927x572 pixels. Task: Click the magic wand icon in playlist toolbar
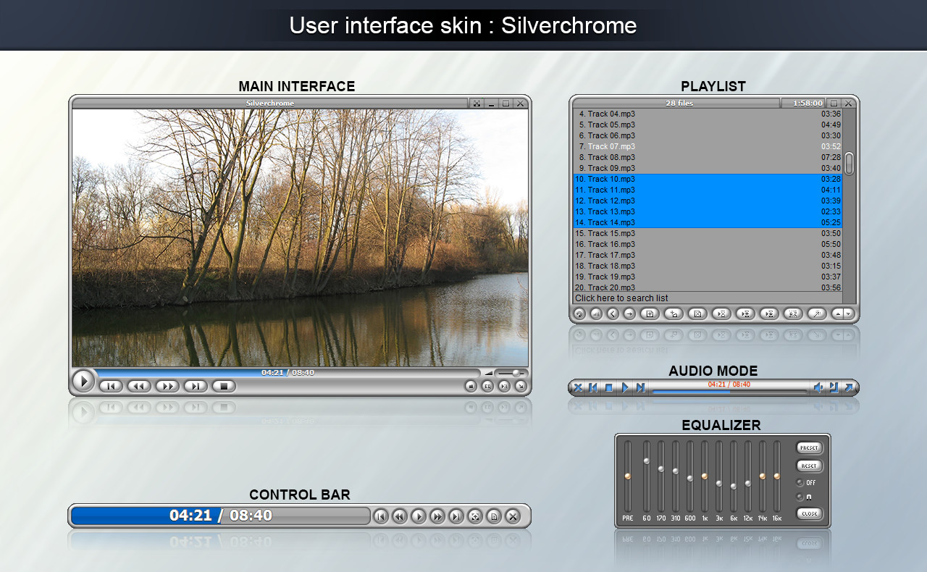point(816,314)
